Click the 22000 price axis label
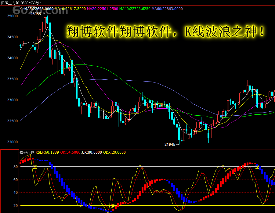Image resolution: width=275 pixels, height=213 pixels. (12, 142)
